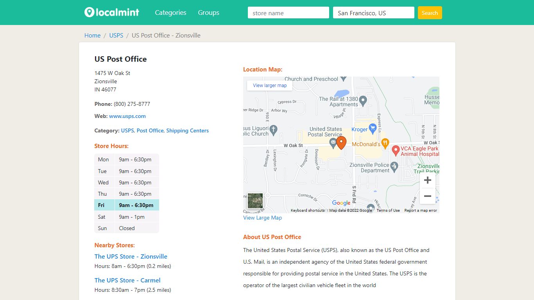Click the W Oak St label on map

(293, 145)
